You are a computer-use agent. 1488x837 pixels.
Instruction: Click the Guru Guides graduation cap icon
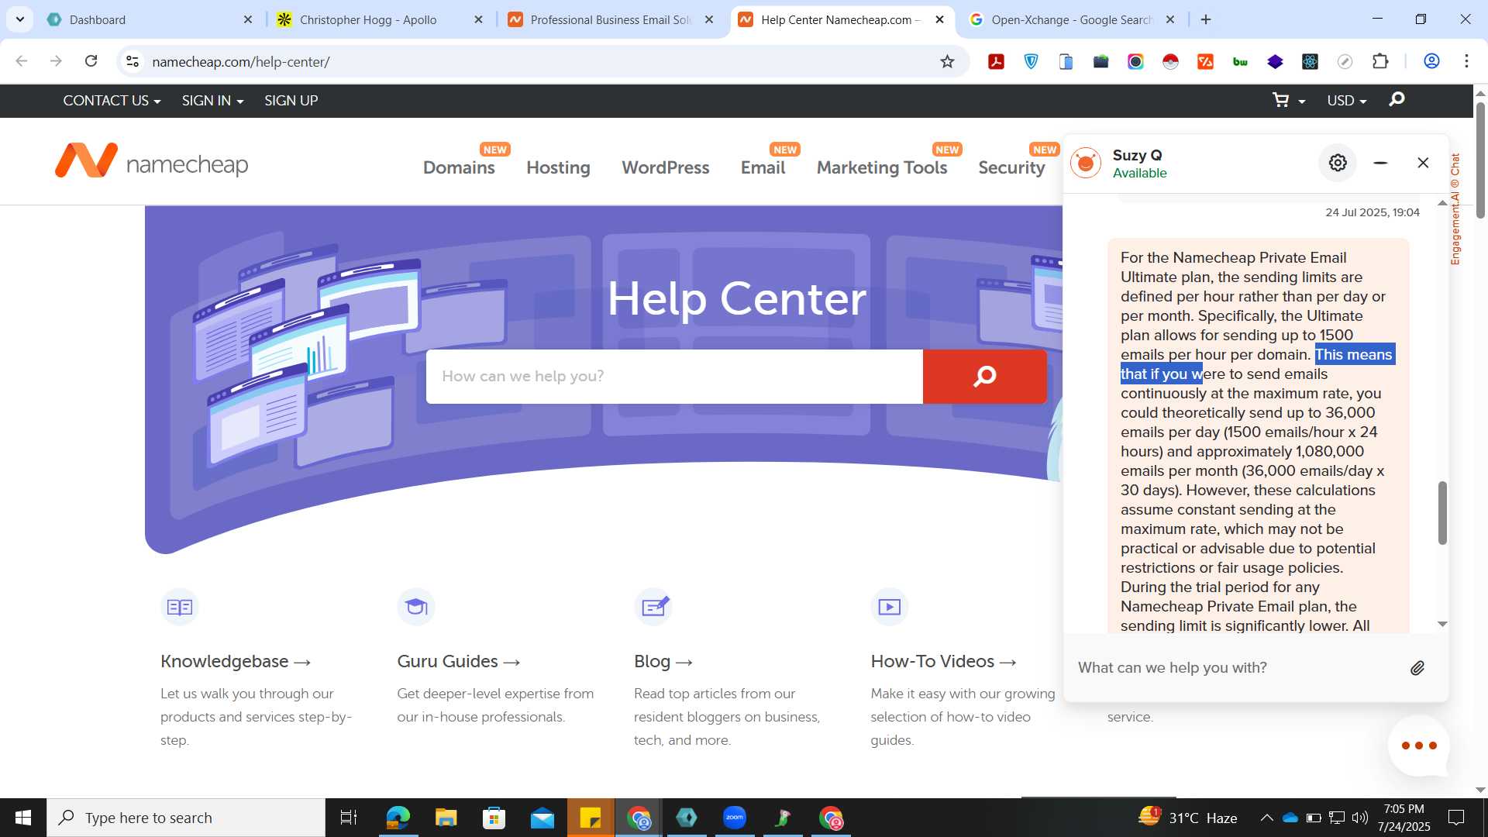point(416,607)
